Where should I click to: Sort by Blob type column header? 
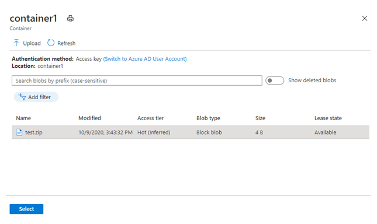(x=208, y=118)
